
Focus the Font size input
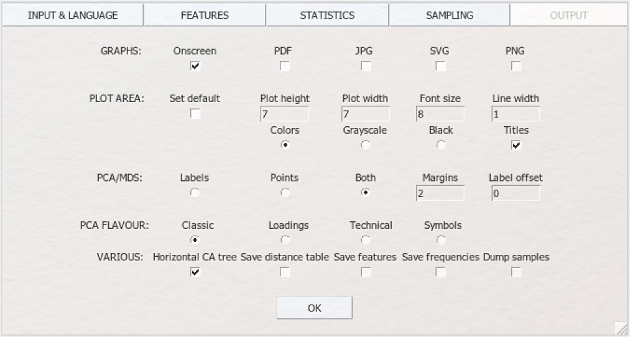click(x=440, y=114)
